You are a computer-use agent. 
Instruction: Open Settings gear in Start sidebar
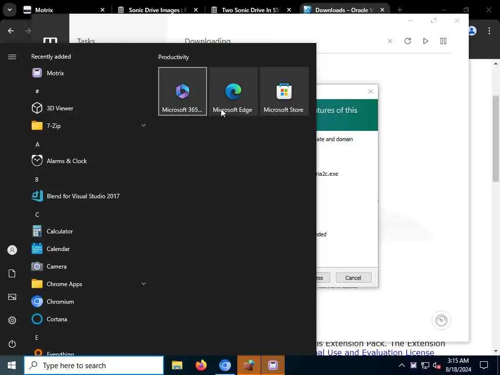coord(12,320)
